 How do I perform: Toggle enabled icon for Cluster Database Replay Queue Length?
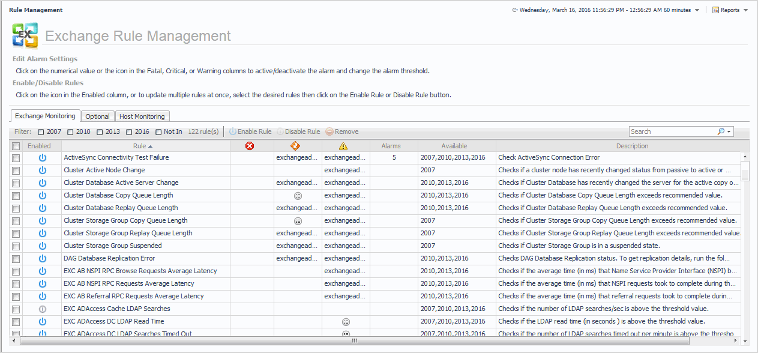[x=42, y=208]
